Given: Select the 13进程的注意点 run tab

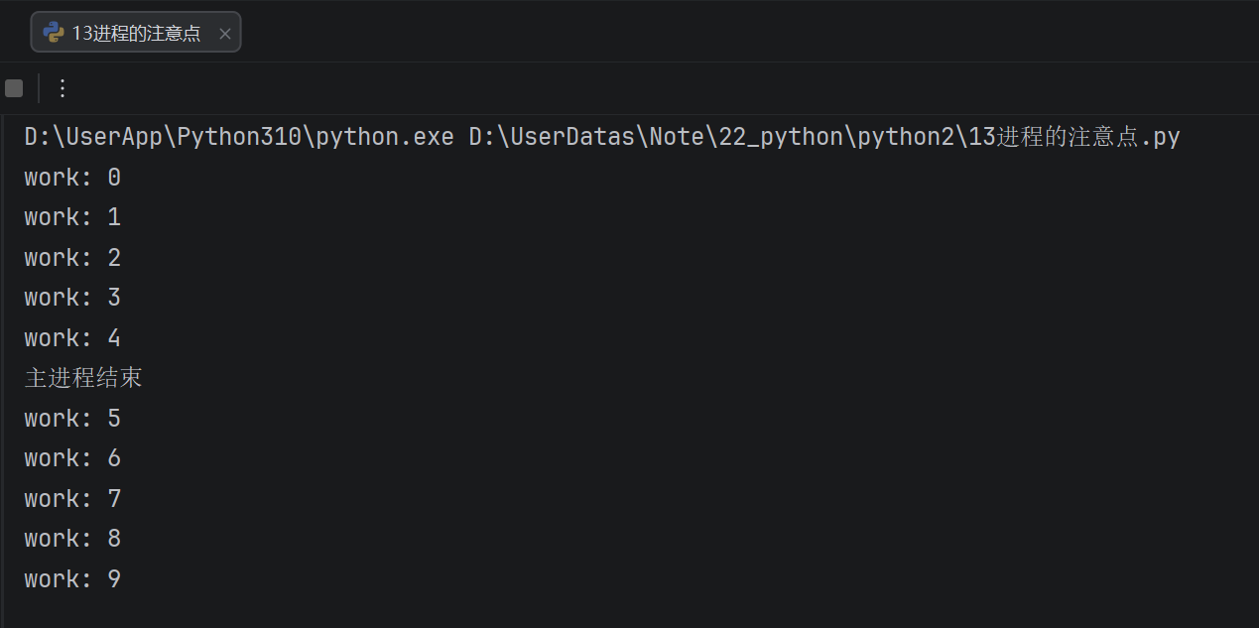Looking at the screenshot, I should pos(136,33).
